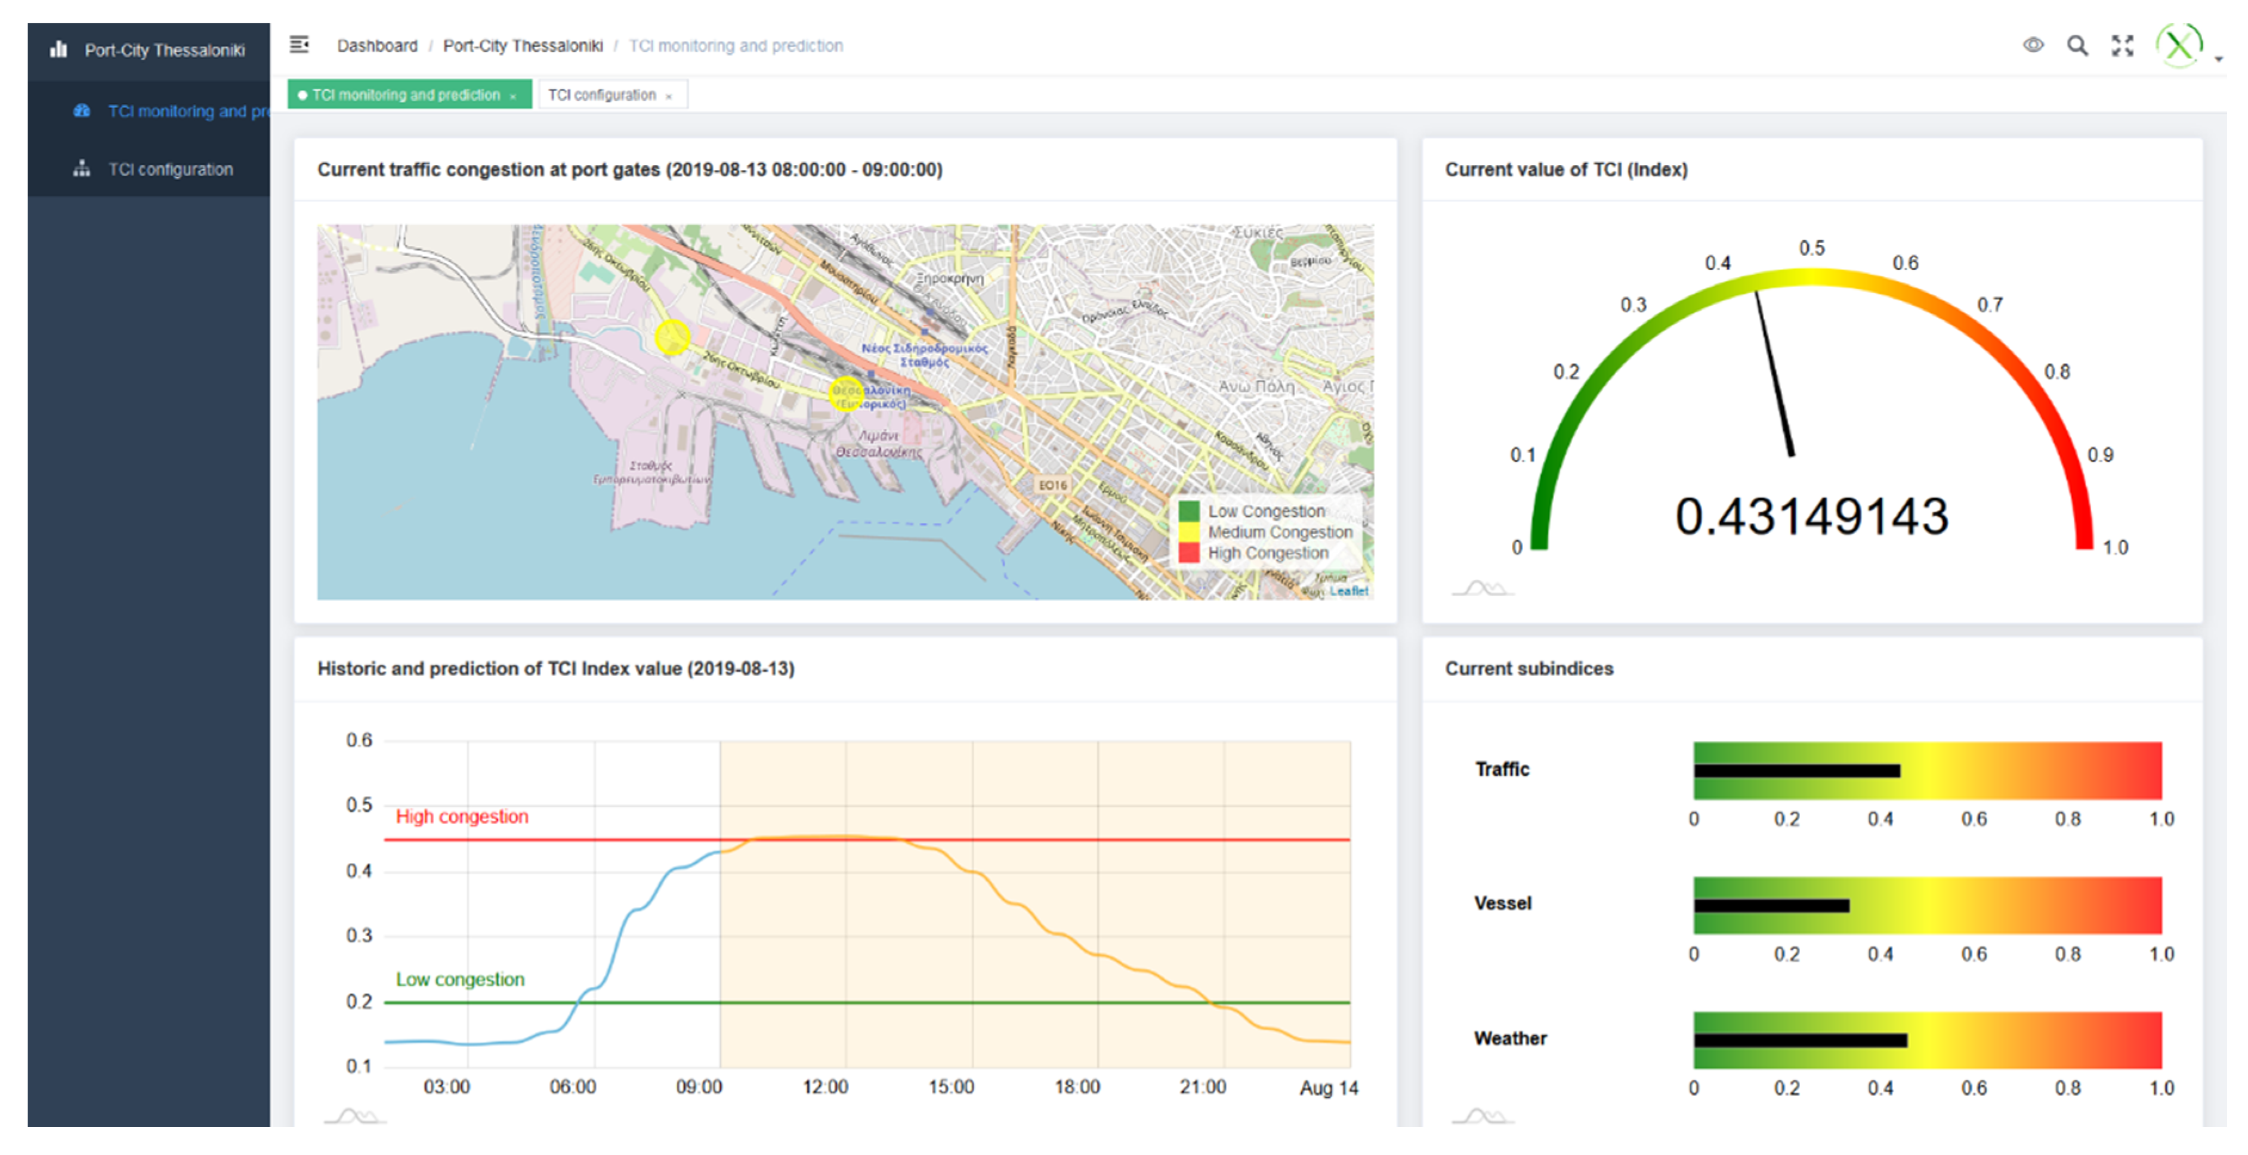This screenshot has height=1155, width=2248.
Task: Click the green X user avatar
Action: pyautogui.click(x=2178, y=45)
